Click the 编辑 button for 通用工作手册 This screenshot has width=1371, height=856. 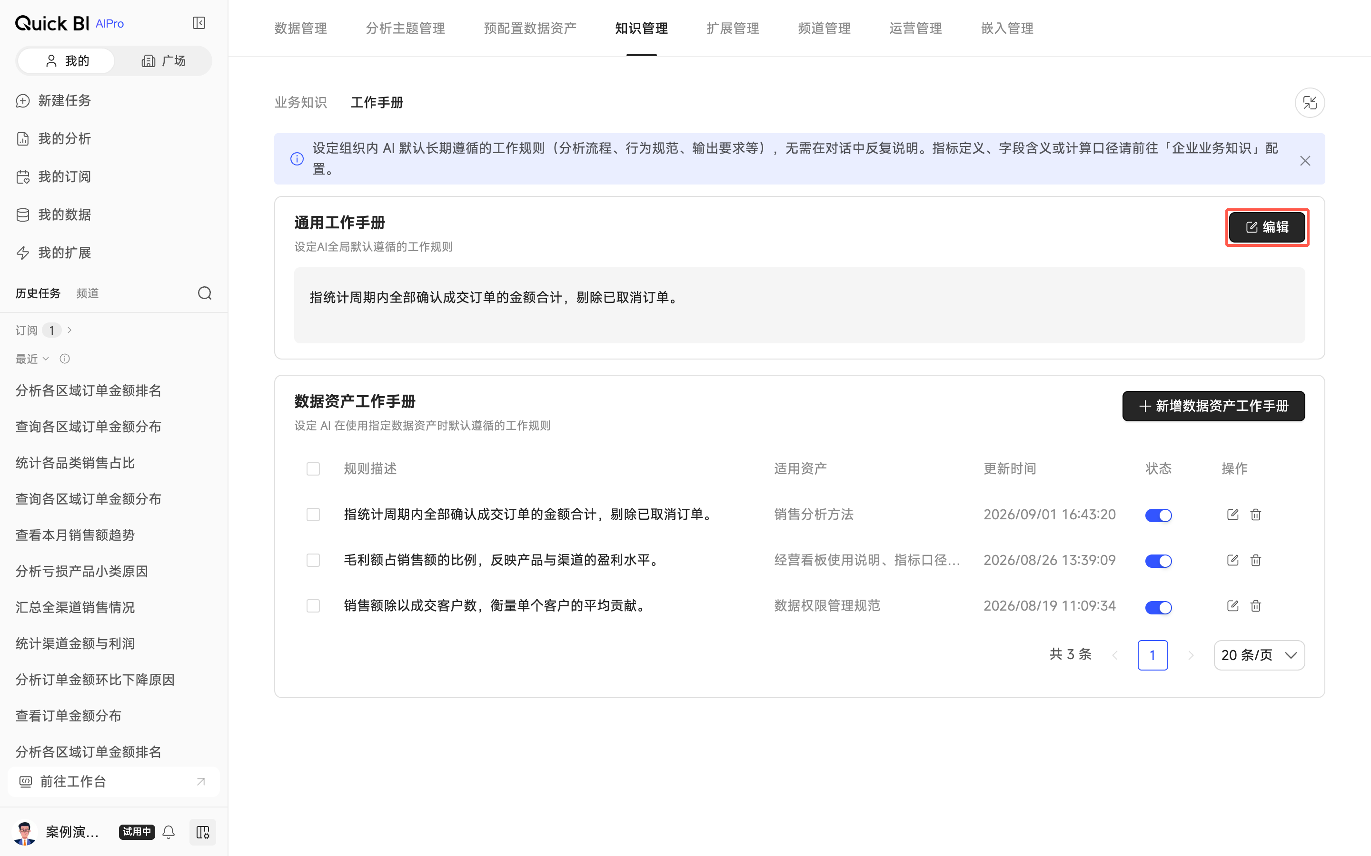point(1267,227)
